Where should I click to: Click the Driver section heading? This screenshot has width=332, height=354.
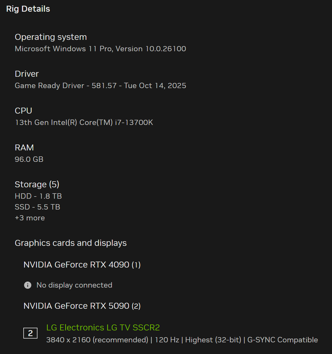27,74
